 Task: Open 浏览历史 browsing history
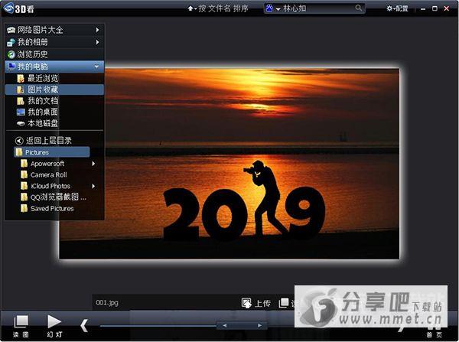(x=54, y=54)
